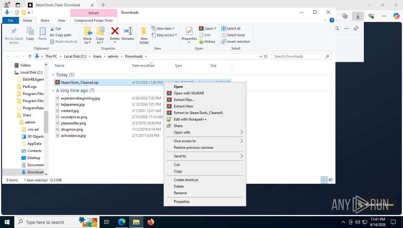Click the Windows Start button
The height and width of the screenshot is (228, 403).
[x=7, y=222]
